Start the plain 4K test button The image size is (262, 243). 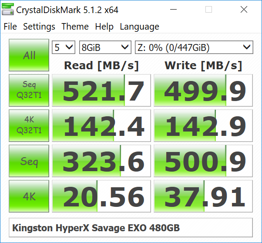coord(29,196)
